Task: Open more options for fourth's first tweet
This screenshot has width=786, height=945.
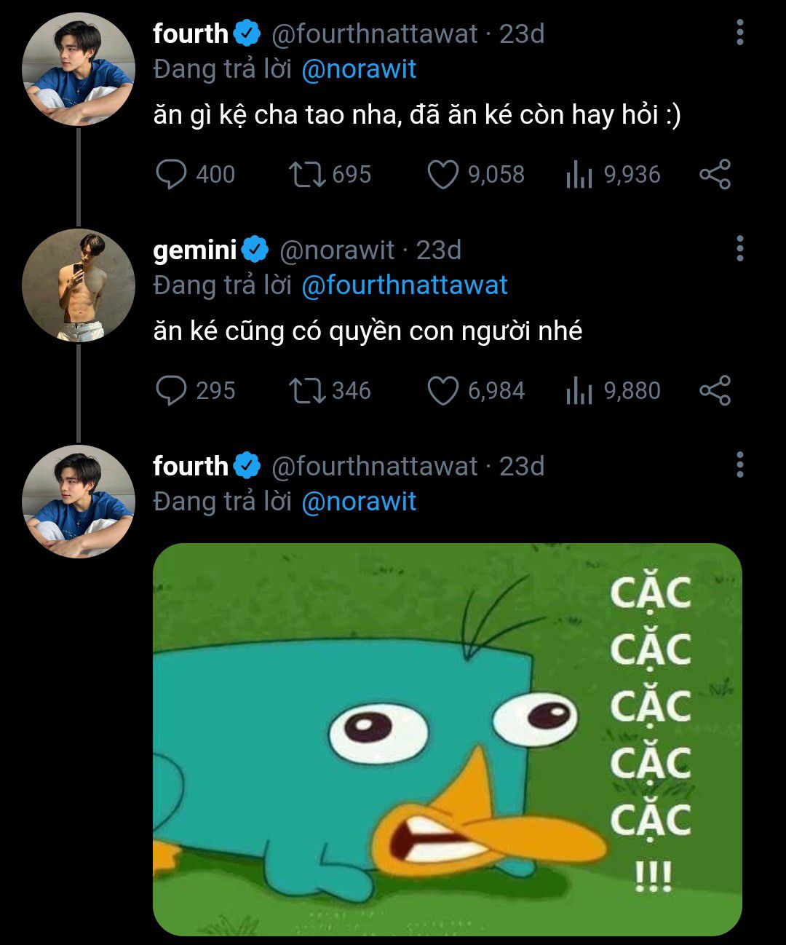Action: (739, 33)
